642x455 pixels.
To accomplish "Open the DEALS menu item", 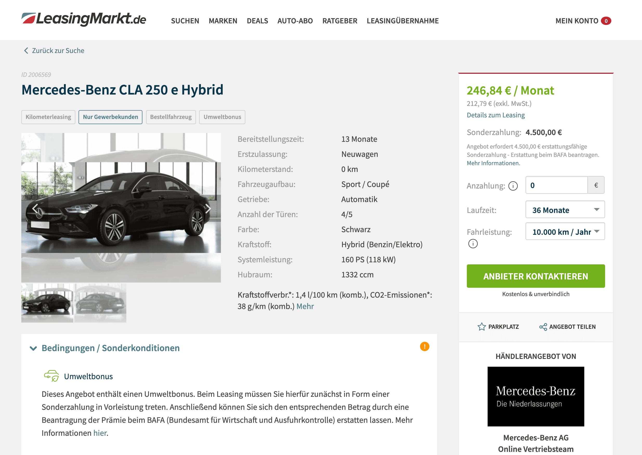I will pyautogui.click(x=257, y=21).
